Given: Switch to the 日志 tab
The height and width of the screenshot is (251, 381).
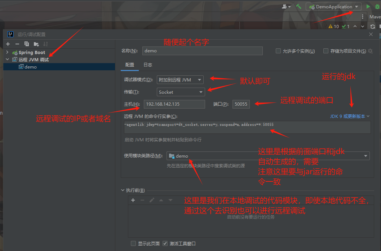Looking at the screenshot, I should (x=148, y=65).
